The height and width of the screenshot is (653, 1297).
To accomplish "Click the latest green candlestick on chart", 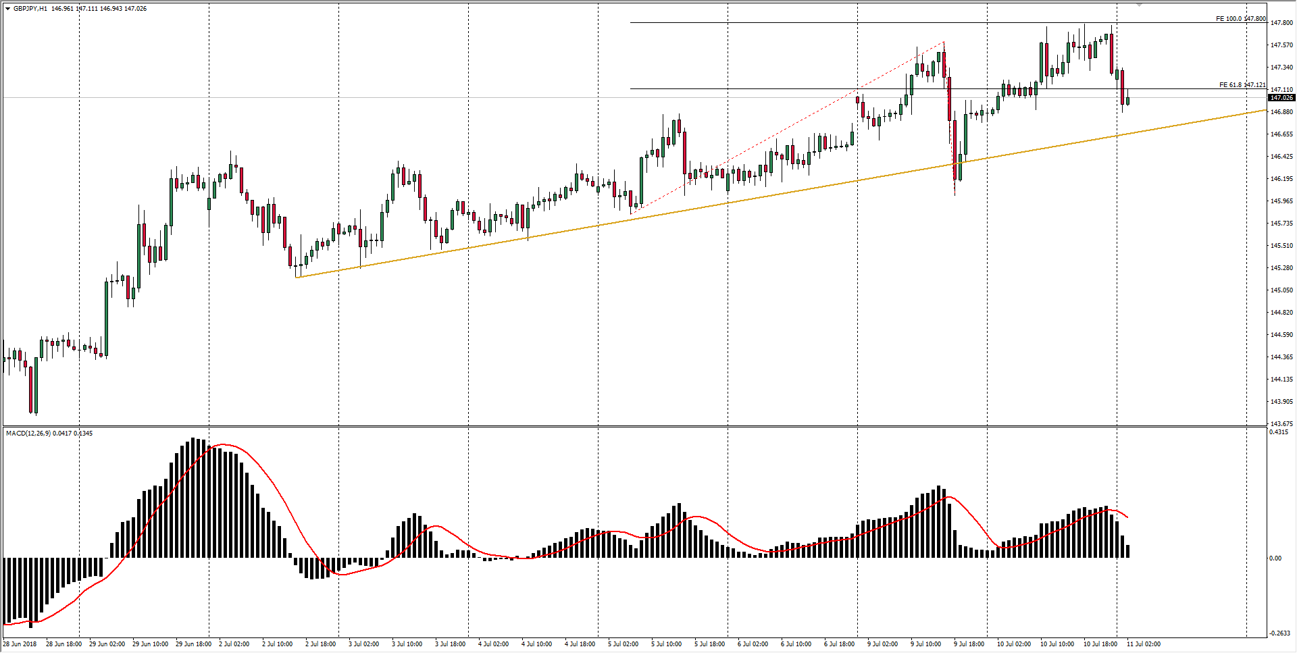I will (1127, 101).
